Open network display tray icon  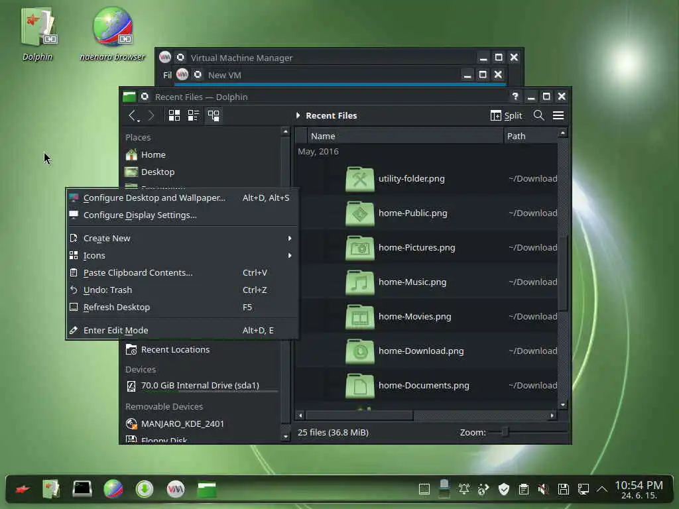pos(584,490)
